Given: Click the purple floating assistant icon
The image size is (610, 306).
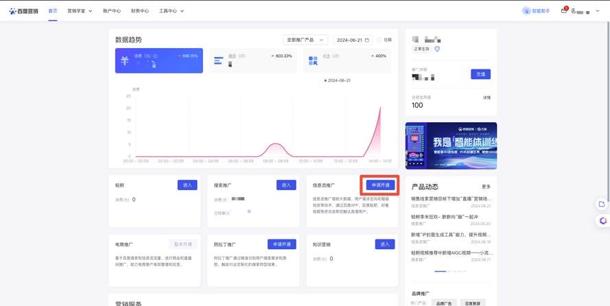Looking at the screenshot, I should pos(602,221).
